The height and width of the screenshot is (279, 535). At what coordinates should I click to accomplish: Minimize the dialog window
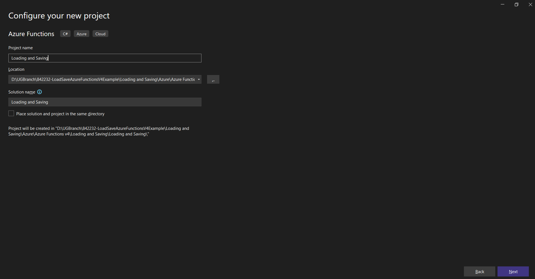pos(503,4)
